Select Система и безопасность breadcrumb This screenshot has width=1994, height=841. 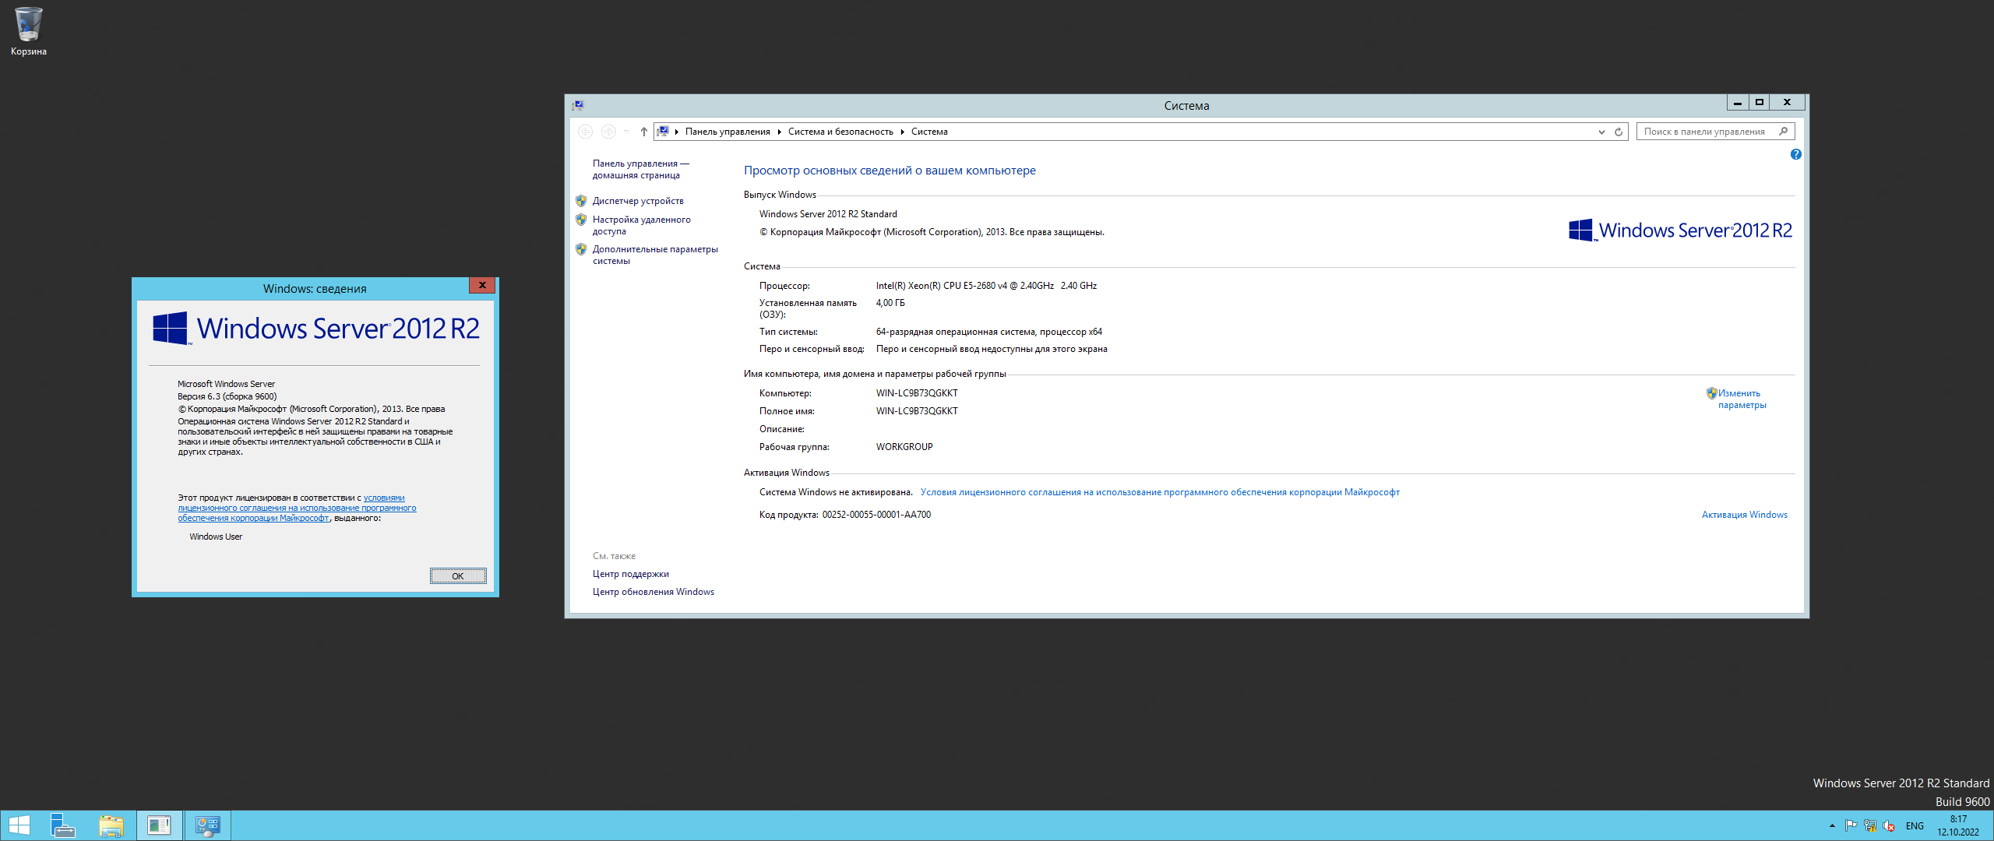tap(840, 132)
